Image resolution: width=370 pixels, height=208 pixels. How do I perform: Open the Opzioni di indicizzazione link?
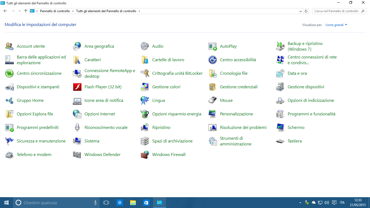(311, 100)
